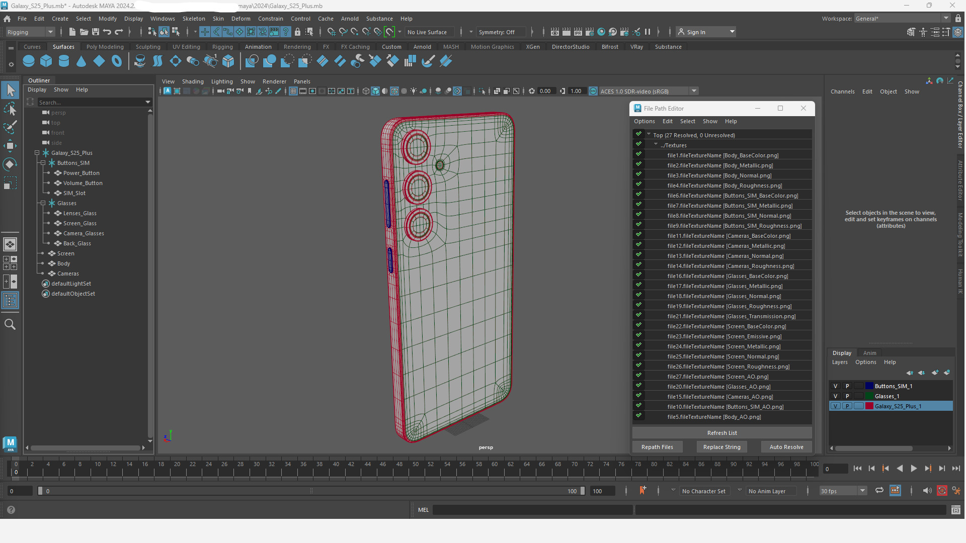
Task: Click the Outliner search magnifier icon
Action: click(x=10, y=324)
